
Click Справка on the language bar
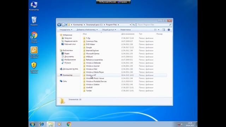(123, 2)
